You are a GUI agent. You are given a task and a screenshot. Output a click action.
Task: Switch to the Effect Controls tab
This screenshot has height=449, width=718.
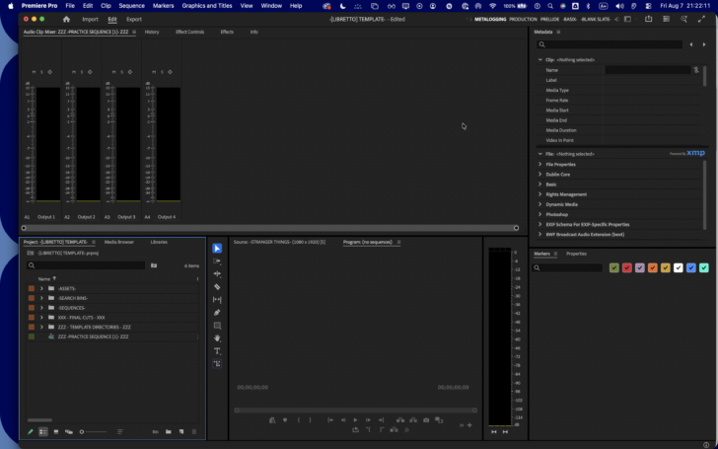tap(190, 32)
